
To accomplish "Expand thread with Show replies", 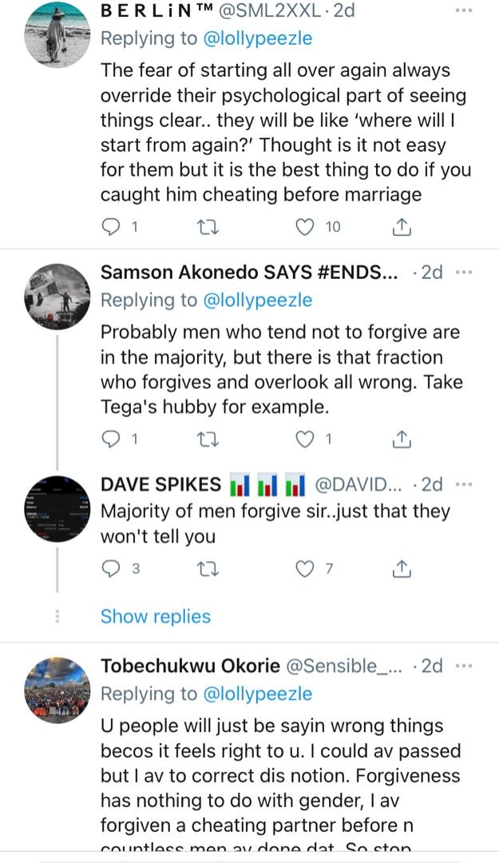I will (155, 616).
